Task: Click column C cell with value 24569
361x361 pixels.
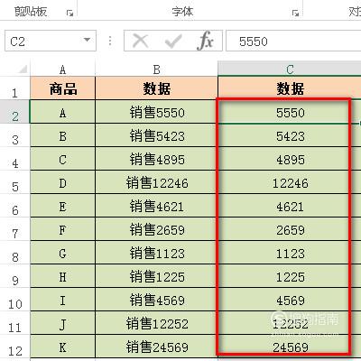Action: coord(290,347)
